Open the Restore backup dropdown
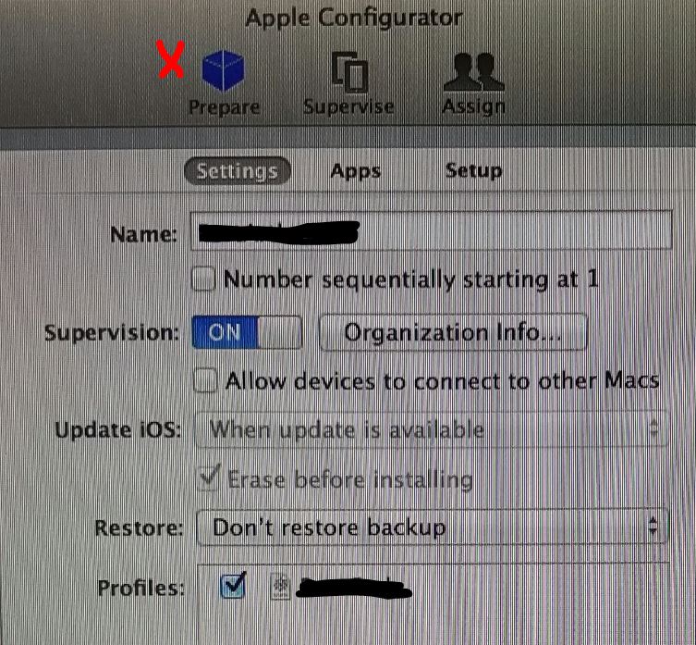The height and width of the screenshot is (645, 696). tap(432, 527)
